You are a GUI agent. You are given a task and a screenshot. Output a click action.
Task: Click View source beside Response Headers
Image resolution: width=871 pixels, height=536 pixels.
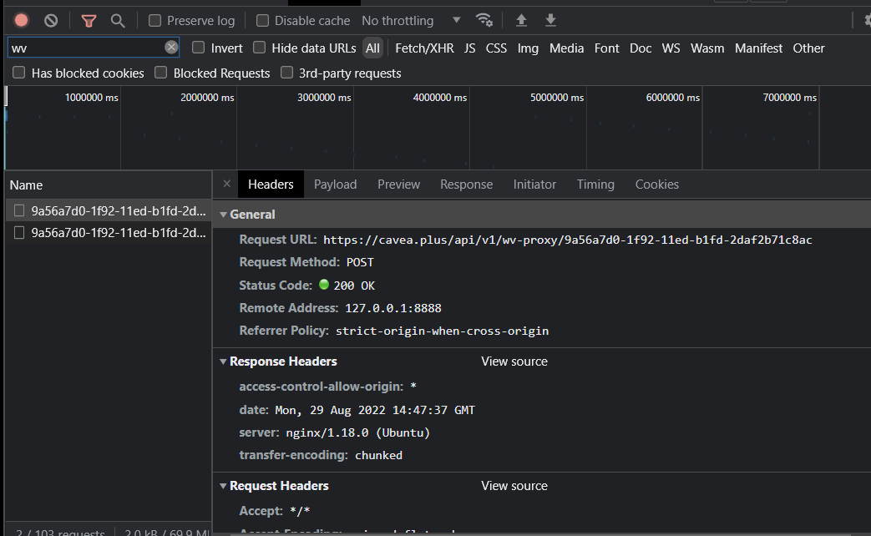click(514, 362)
